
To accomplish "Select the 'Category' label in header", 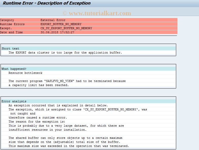I will [x=7, y=20].
